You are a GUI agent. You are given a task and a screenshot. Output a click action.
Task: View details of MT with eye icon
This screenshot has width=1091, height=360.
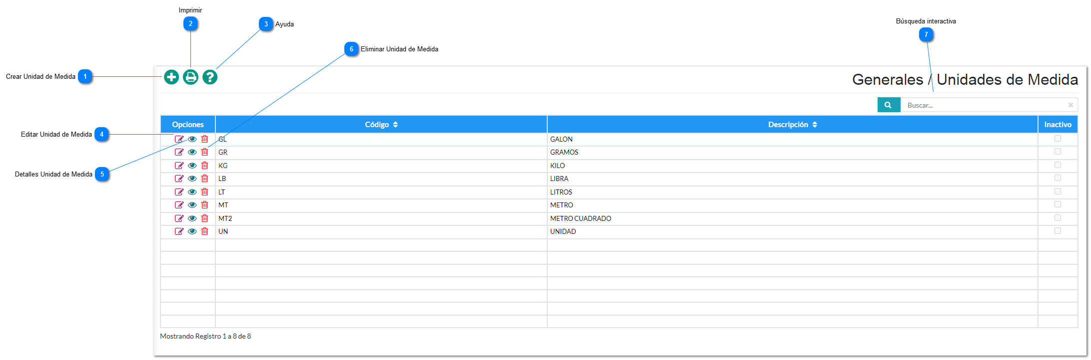pyautogui.click(x=192, y=205)
